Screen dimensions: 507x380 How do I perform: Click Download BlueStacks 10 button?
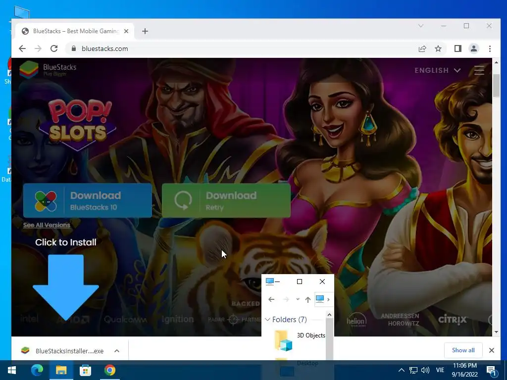coord(88,200)
